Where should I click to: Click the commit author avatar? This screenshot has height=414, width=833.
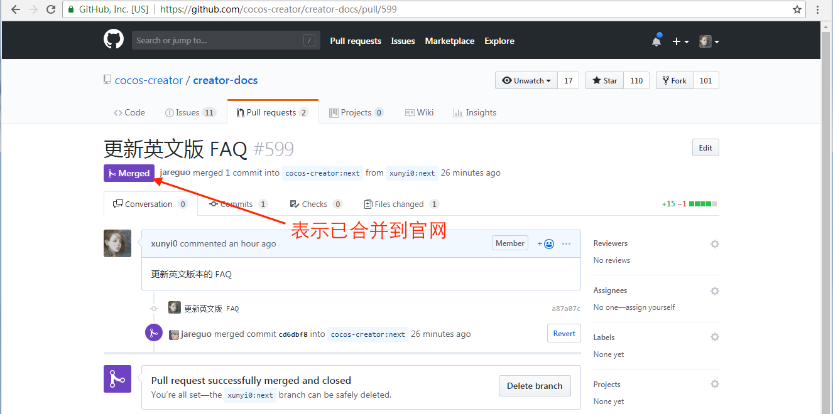[x=175, y=307]
